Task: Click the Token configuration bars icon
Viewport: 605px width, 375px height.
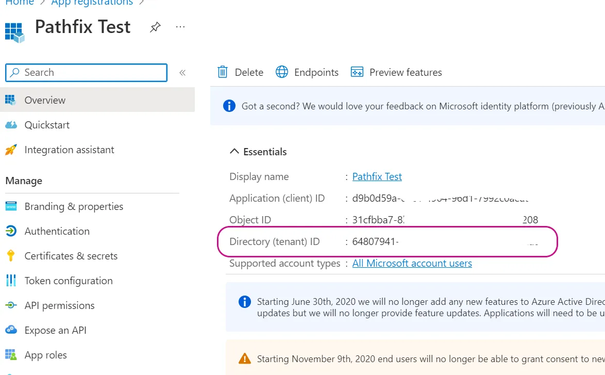Action: tap(11, 281)
